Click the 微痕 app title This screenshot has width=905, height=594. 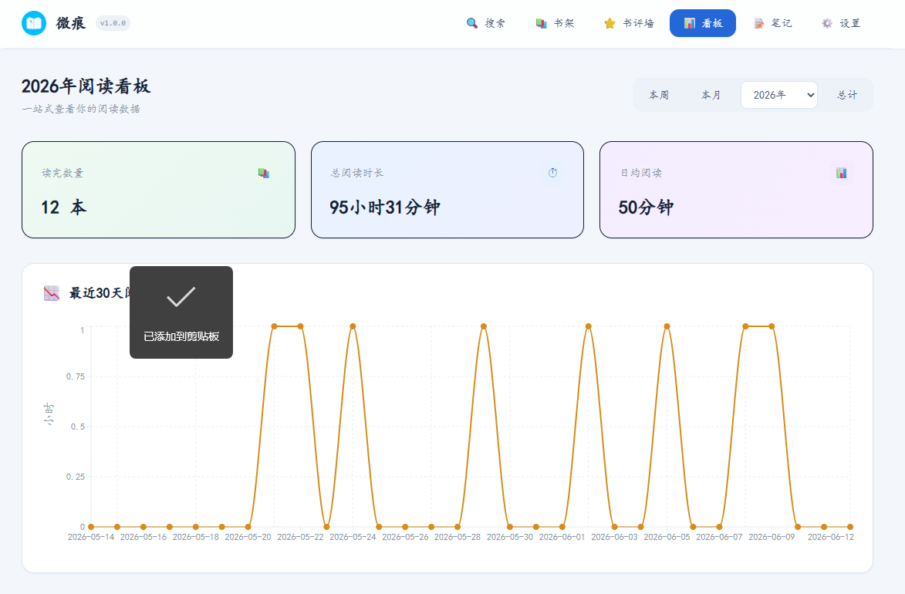pos(71,23)
